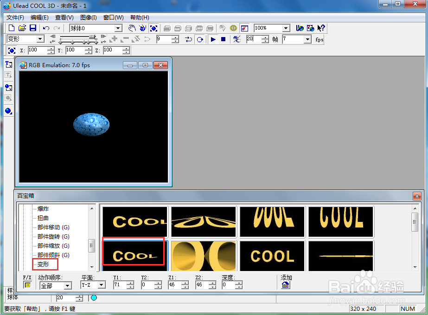Open the 帮助(H) menu
Viewport: 428px width, 315px height.
tap(140, 18)
